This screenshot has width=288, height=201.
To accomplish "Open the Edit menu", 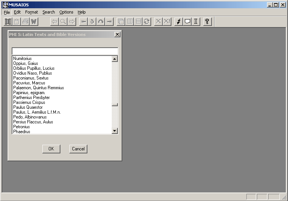I will pyautogui.click(x=17, y=12).
